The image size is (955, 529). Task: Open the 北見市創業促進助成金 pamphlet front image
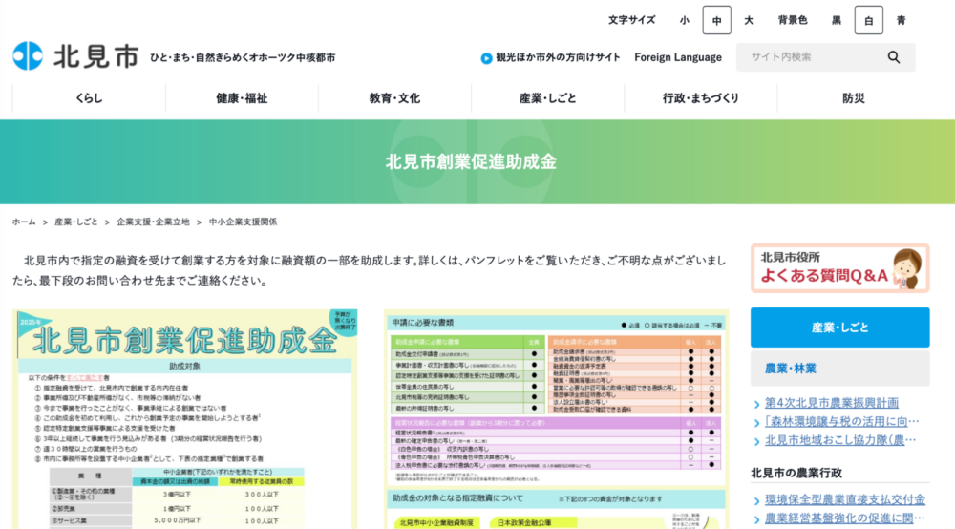pyautogui.click(x=185, y=419)
